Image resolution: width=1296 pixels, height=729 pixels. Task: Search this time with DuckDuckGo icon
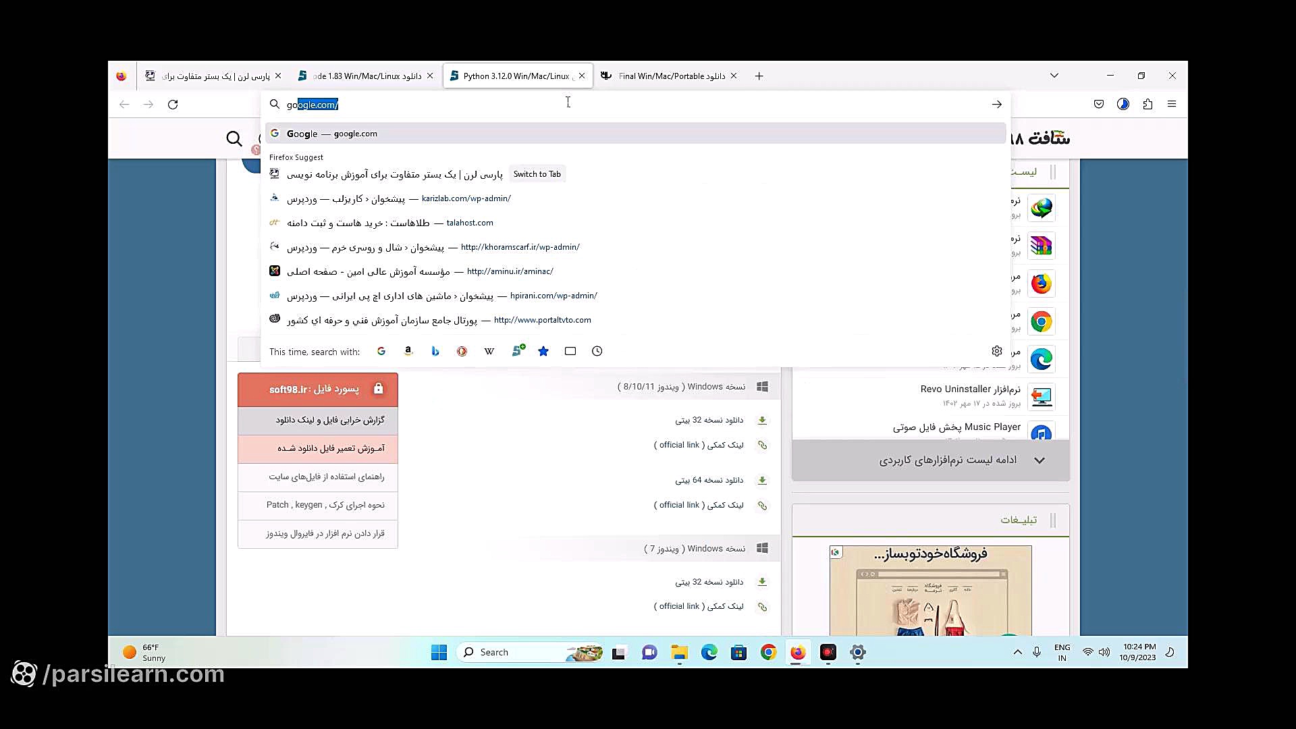pyautogui.click(x=462, y=351)
